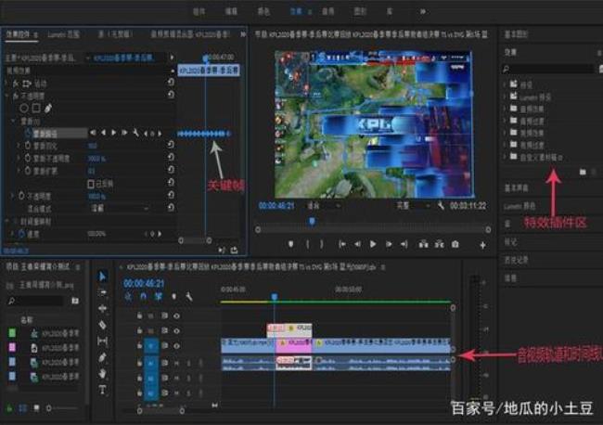
Task: Expand the Mask Expansion property
Action: (x=18, y=171)
